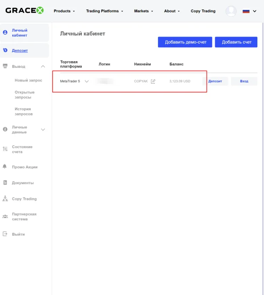Open the About dropdown menu

coord(172,11)
